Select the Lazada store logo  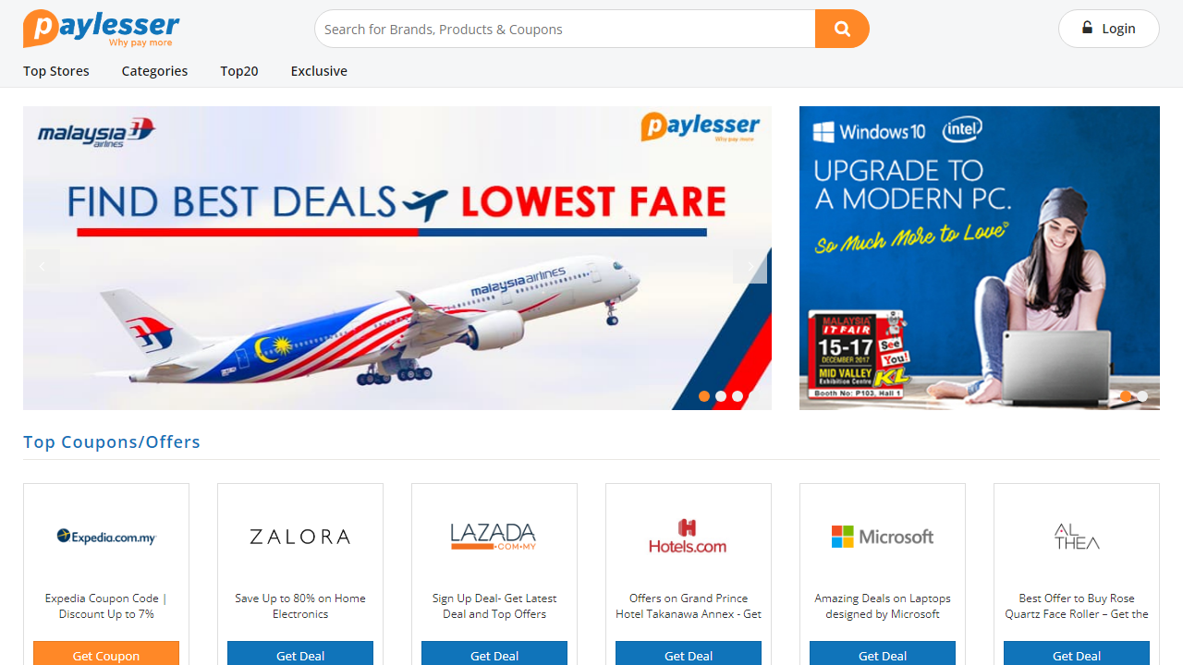(x=494, y=537)
